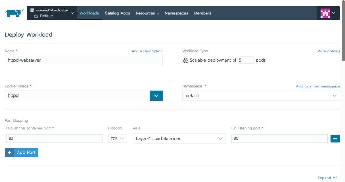Image resolution: width=345 pixels, height=182 pixels.
Task: Go to Catalog Apps
Action: pos(117,13)
